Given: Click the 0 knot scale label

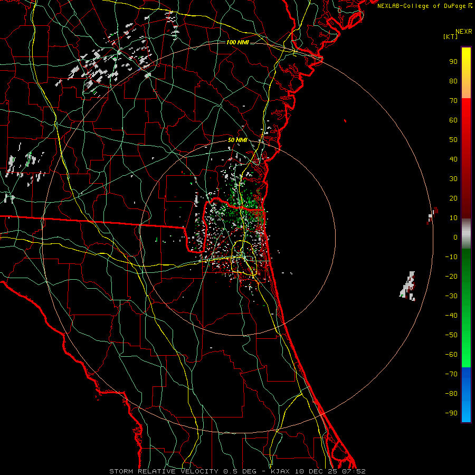Looking at the screenshot, I should click(455, 237).
